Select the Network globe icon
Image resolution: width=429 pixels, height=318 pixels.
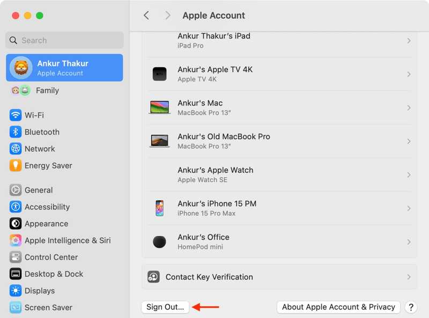pos(16,149)
